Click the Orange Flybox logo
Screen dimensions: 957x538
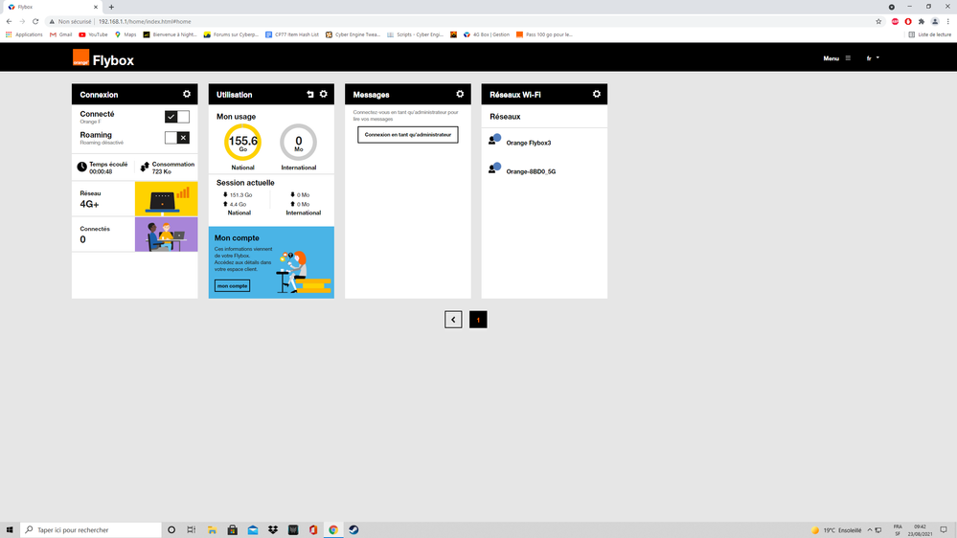[x=103, y=58]
